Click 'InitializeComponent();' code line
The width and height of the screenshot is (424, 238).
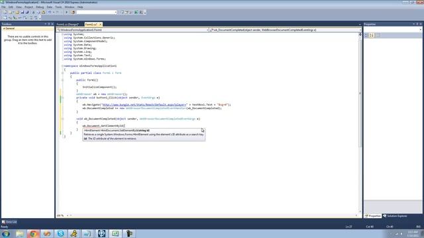click(x=99, y=87)
